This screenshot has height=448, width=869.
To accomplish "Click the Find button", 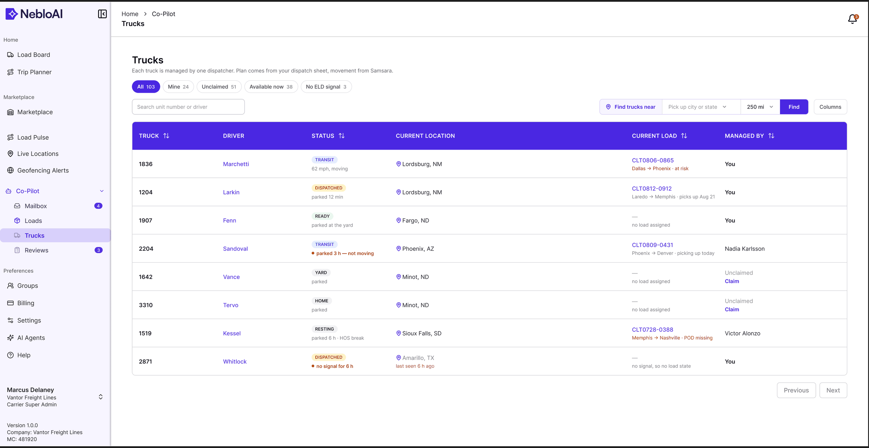I will [794, 107].
